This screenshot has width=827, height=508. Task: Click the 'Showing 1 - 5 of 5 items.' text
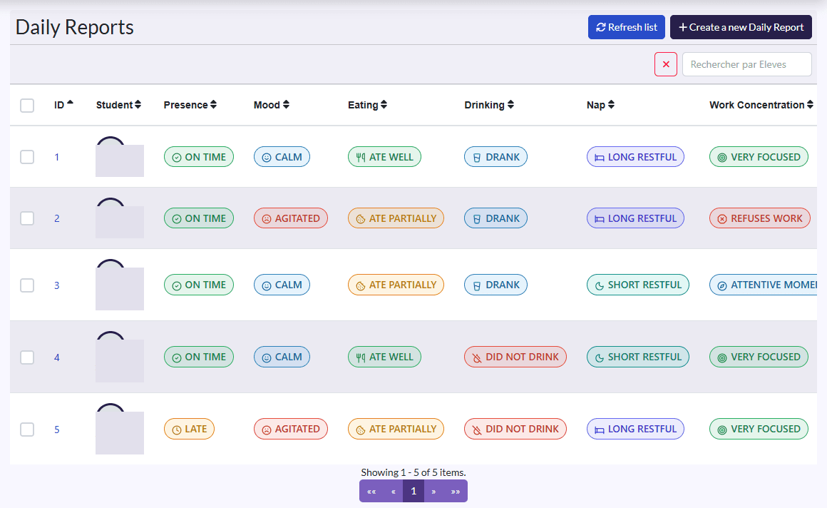tap(413, 472)
